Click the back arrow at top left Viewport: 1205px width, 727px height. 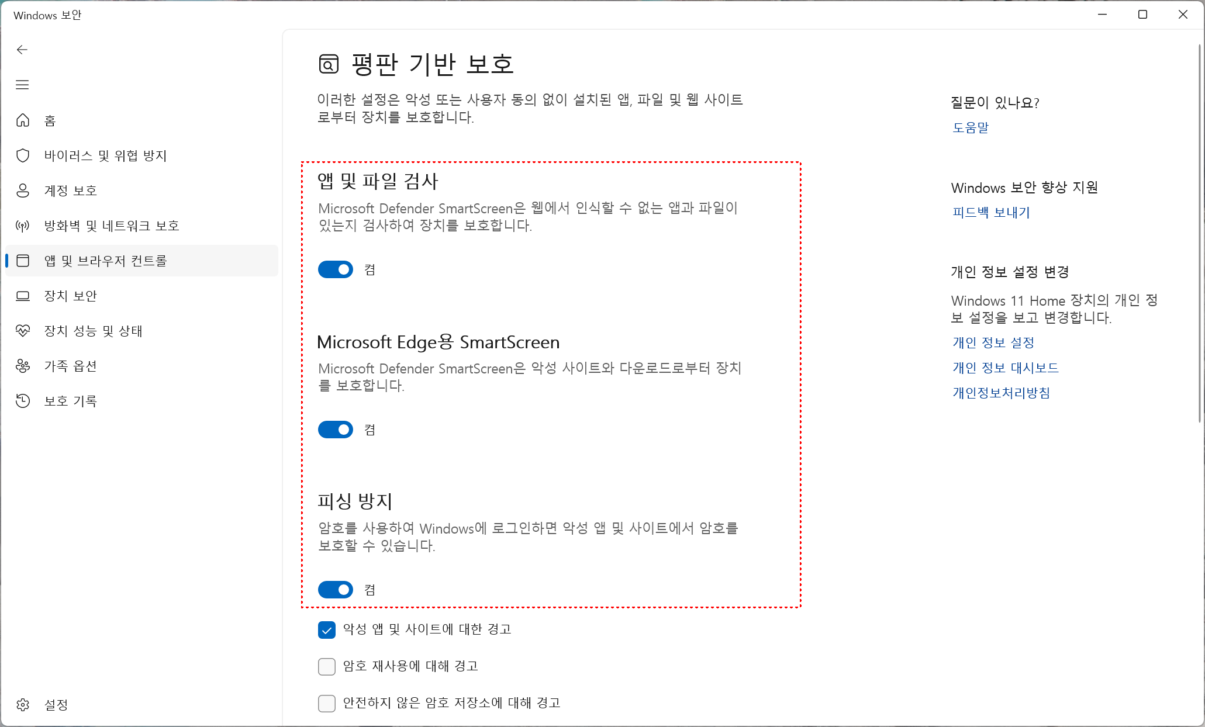(22, 50)
